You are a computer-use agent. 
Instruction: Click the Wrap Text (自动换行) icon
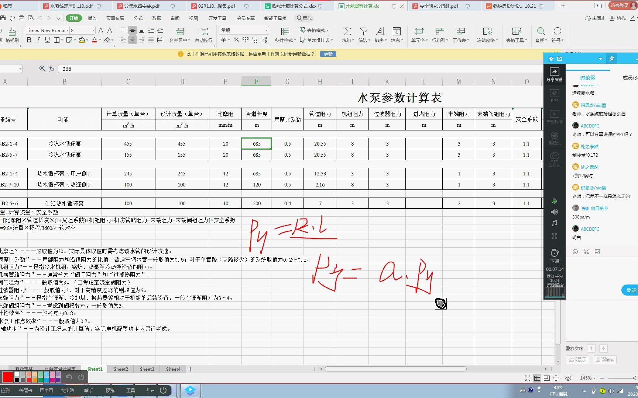[203, 31]
